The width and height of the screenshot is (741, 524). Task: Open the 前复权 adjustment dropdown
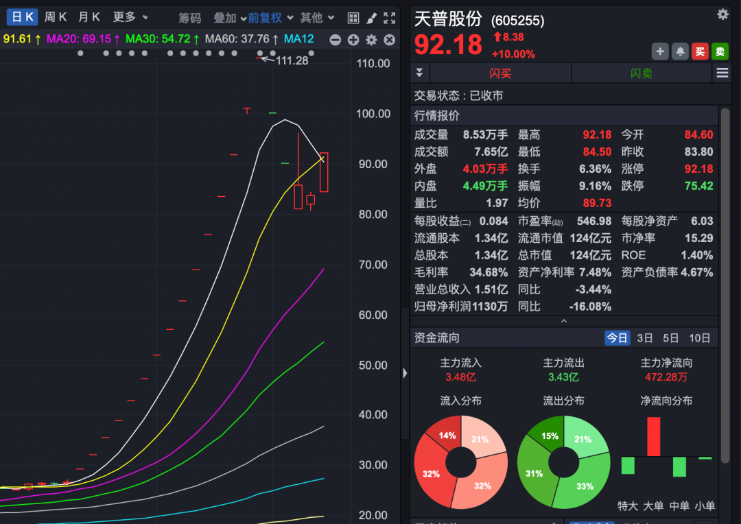pos(270,18)
